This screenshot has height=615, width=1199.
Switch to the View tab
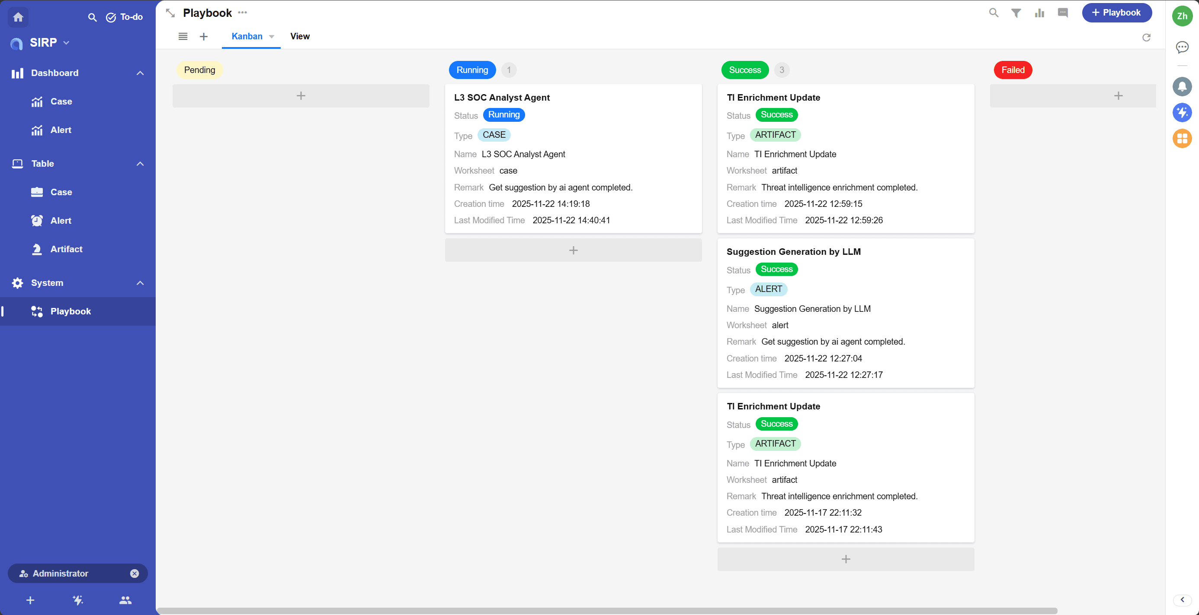click(x=299, y=36)
